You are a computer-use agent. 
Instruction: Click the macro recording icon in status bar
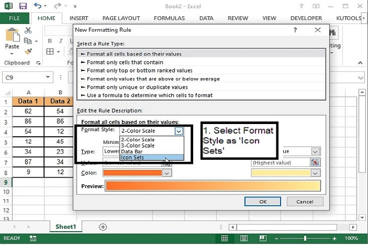pos(33,238)
